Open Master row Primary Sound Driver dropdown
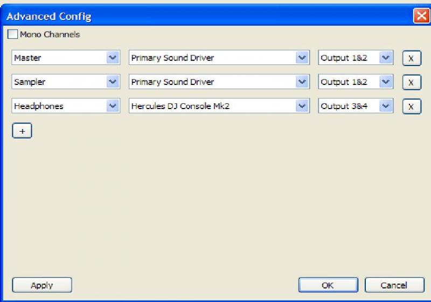 (x=219, y=57)
